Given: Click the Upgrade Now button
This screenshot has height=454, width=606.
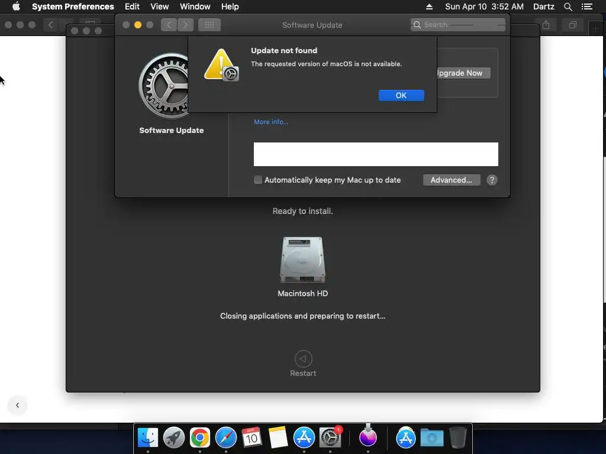Looking at the screenshot, I should [x=463, y=73].
